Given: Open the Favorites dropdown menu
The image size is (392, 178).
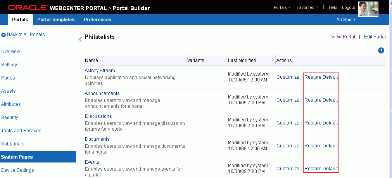Looking at the screenshot, I should (x=307, y=7).
